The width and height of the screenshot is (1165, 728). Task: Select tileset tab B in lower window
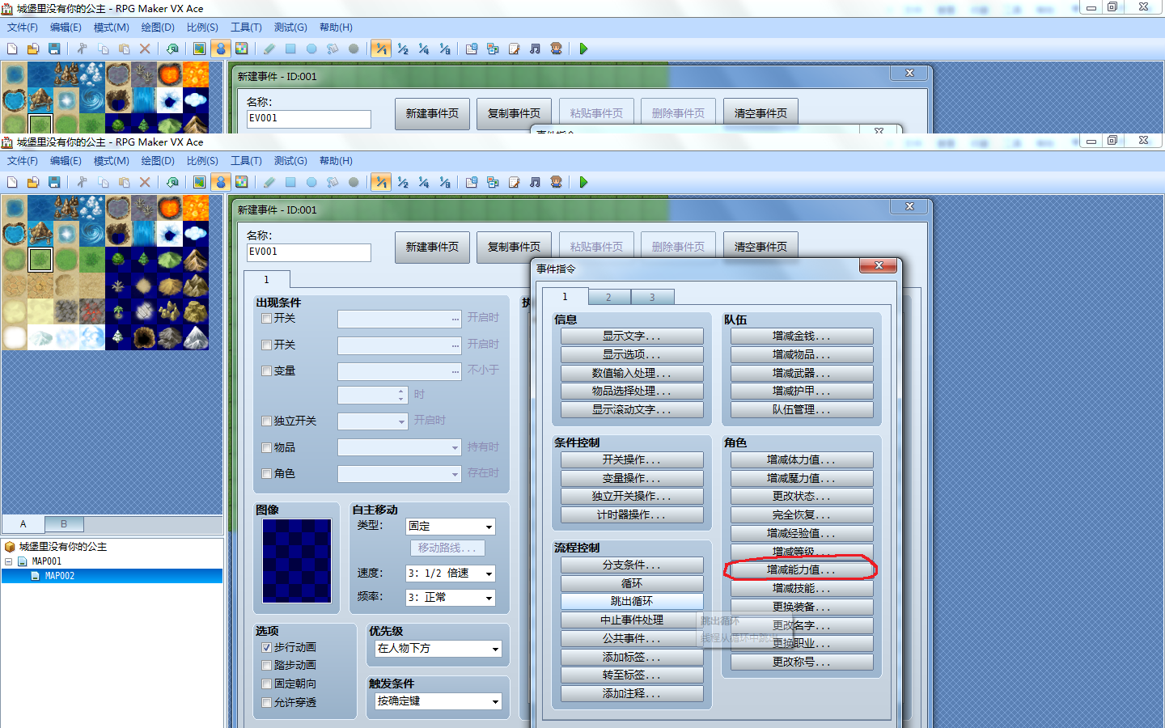pos(64,524)
